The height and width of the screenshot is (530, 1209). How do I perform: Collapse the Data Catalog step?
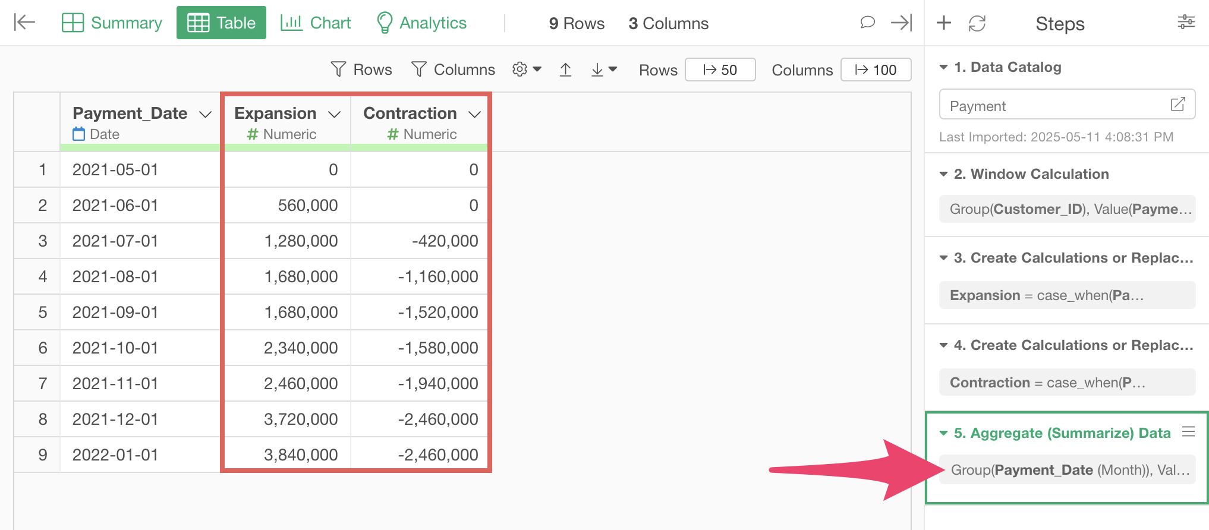coord(943,67)
